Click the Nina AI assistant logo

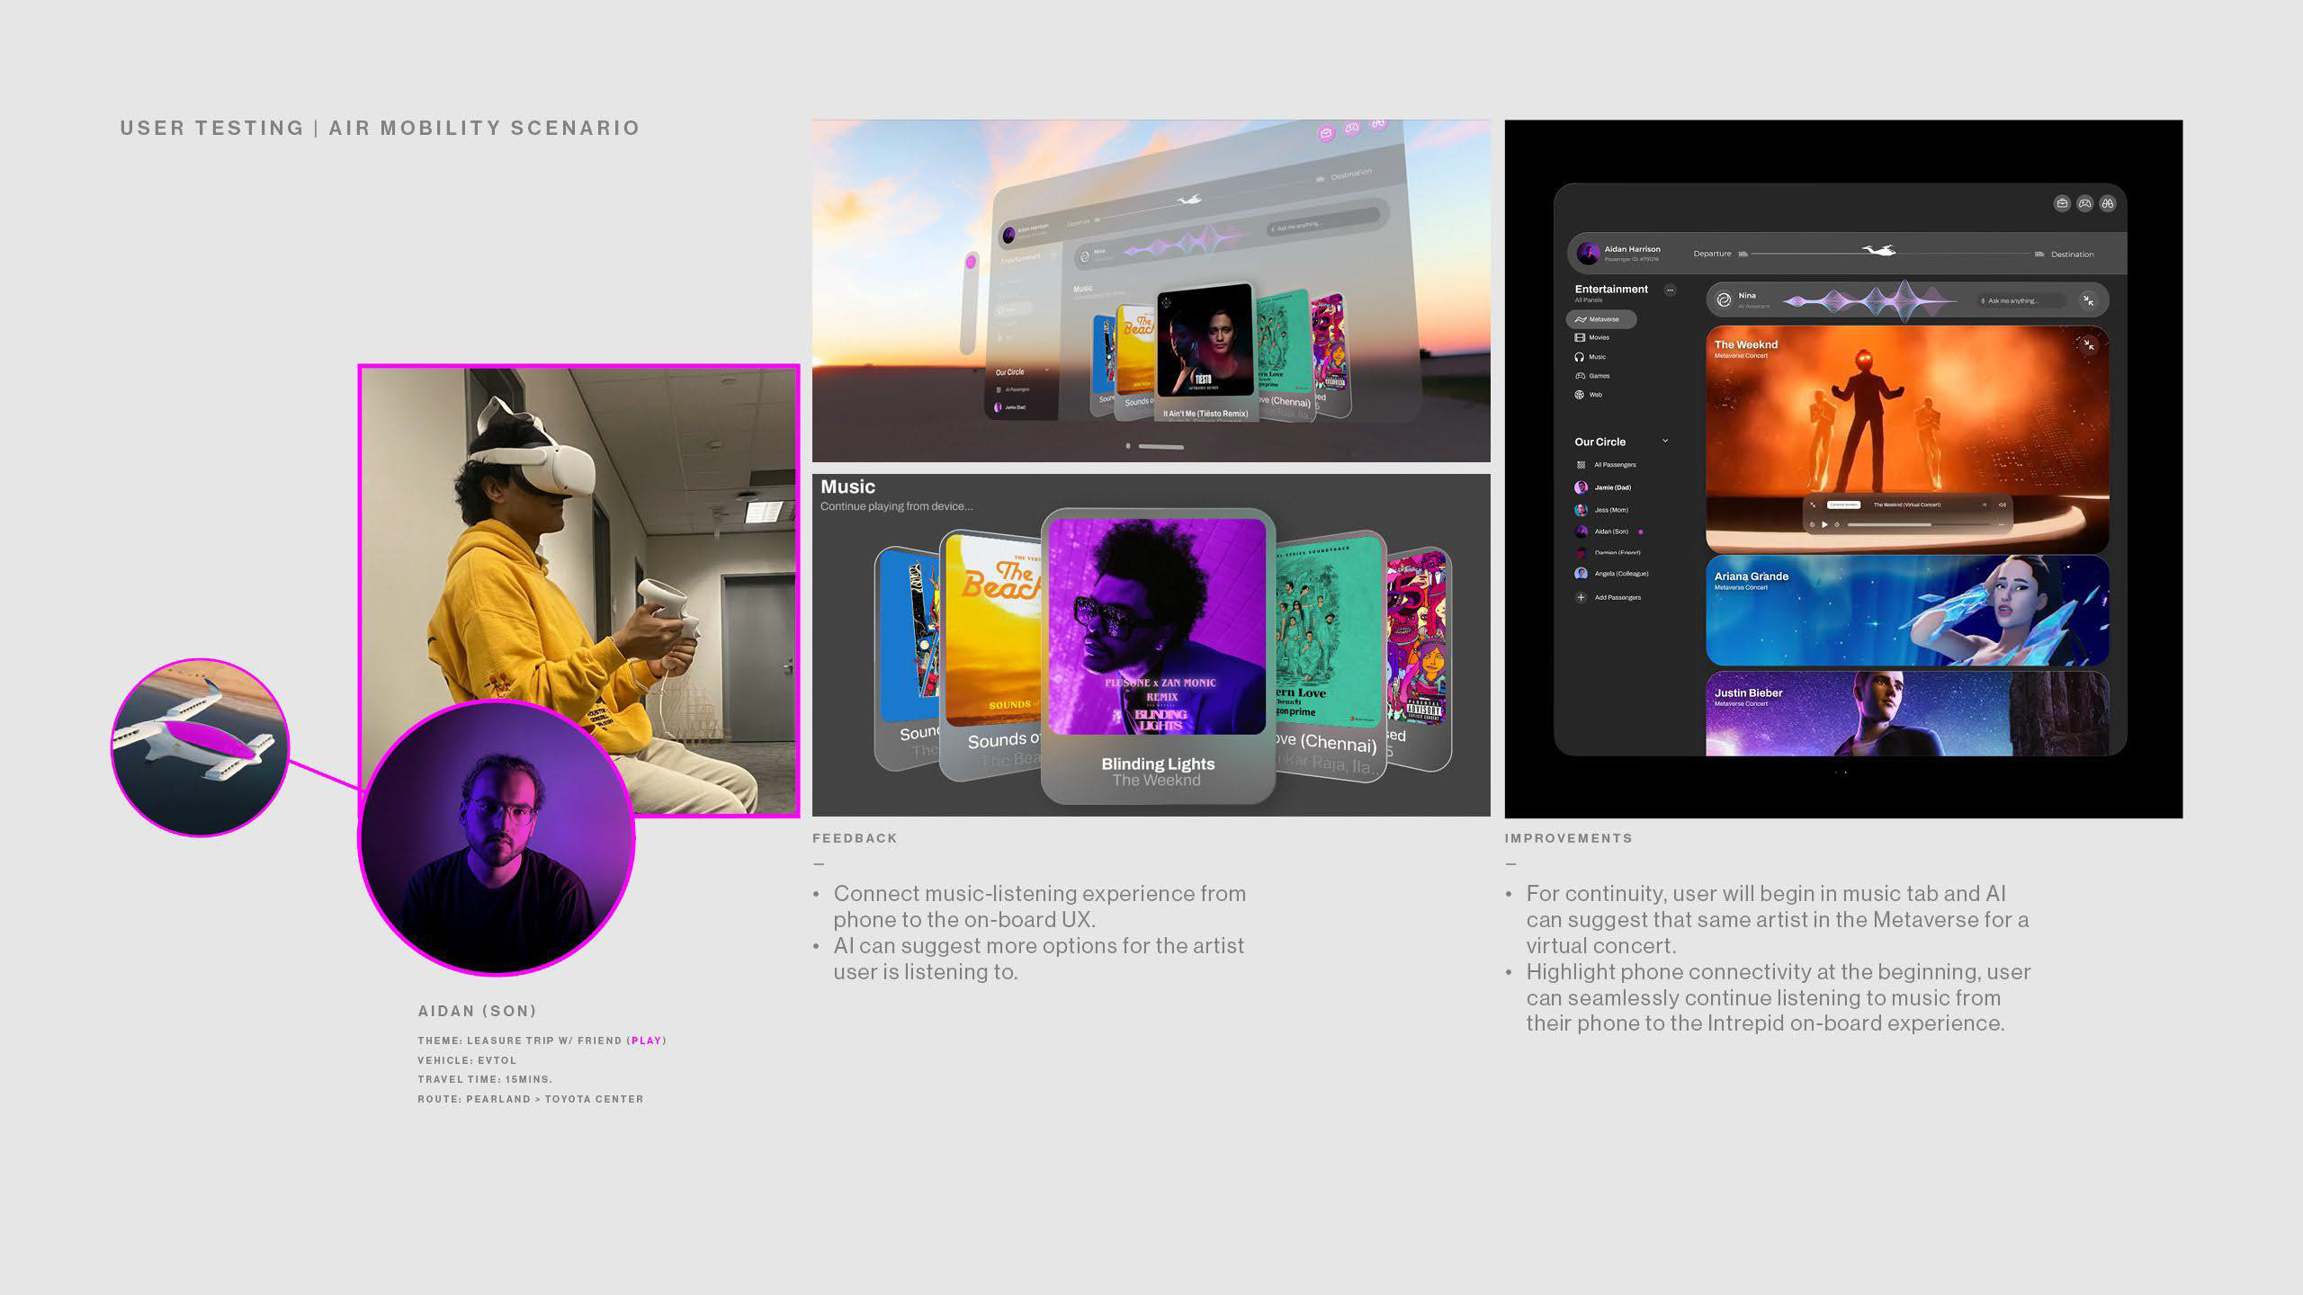pyautogui.click(x=1724, y=300)
